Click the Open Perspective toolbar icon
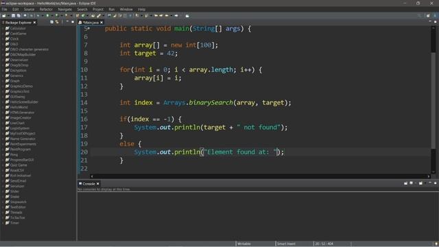The width and height of the screenshot is (439, 247). [x=428, y=16]
